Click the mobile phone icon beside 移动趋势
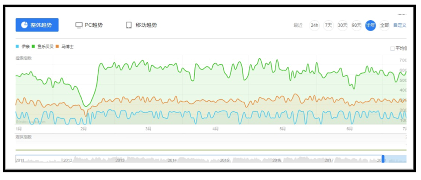The width and height of the screenshot is (421, 180). 129,25
